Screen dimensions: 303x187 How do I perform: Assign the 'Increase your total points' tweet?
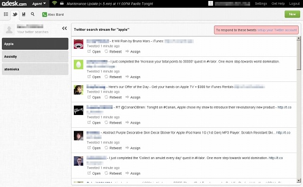[x=133, y=77]
